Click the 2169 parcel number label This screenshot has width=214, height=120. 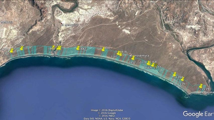(x=148, y=68)
